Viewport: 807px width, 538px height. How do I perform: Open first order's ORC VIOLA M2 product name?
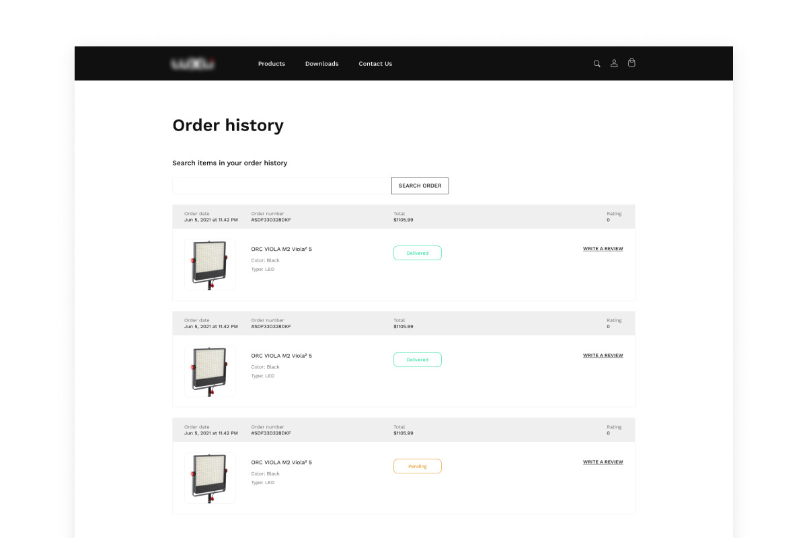[x=282, y=249]
